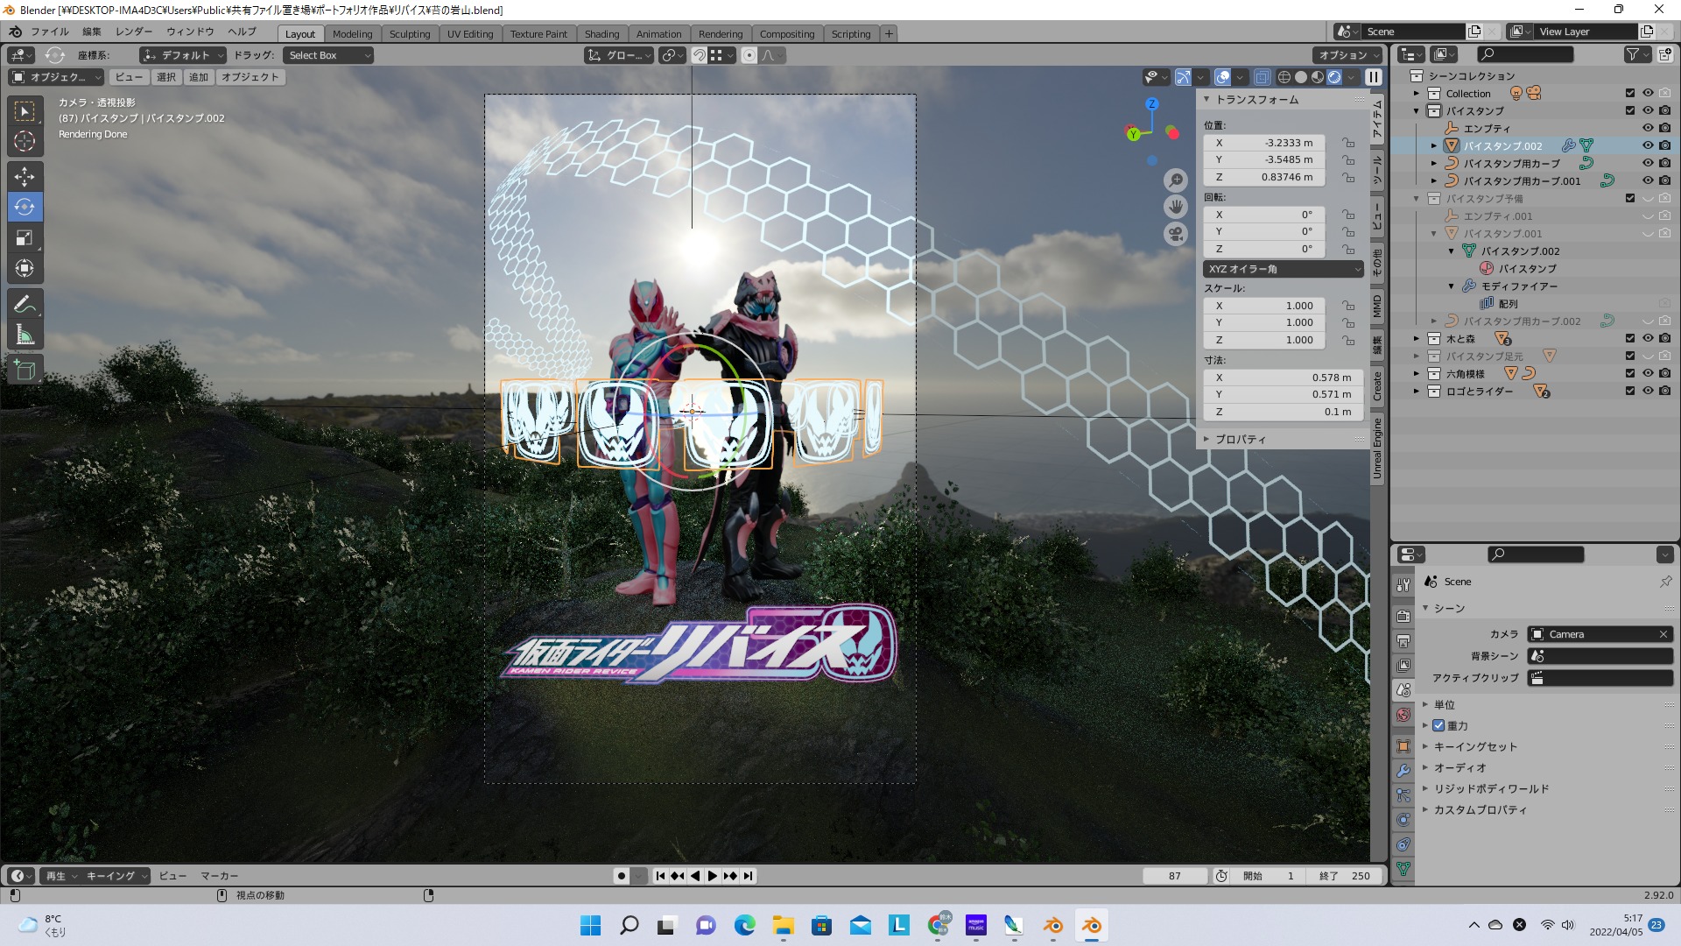Open the Modifier wrench properties tab
Screen dimensions: 1681x946
pos(1403,771)
